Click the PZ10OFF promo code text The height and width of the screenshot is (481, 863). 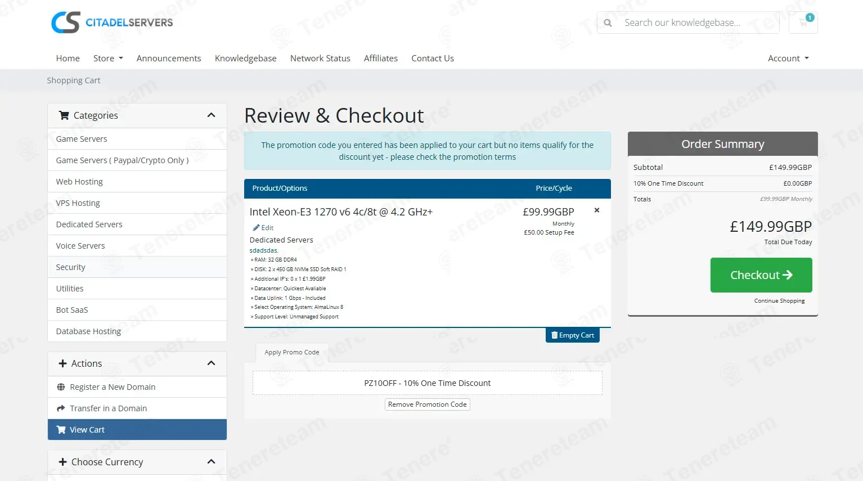[x=428, y=383]
